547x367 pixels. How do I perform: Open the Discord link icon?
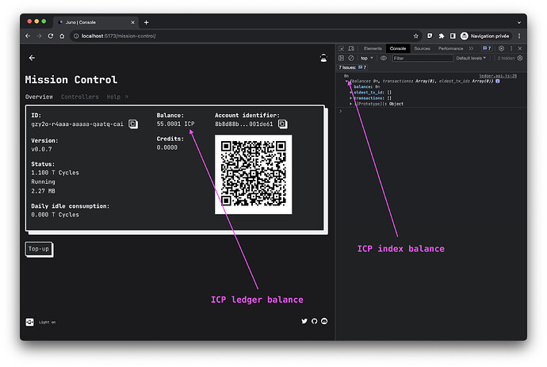(x=324, y=321)
